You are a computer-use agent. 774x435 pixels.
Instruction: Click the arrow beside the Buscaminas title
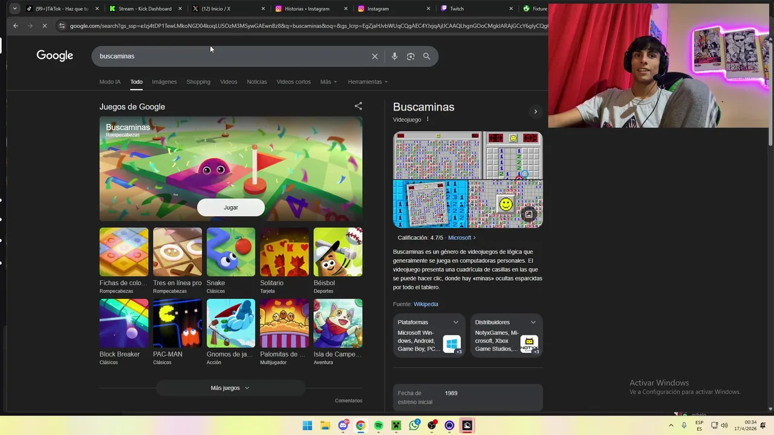pos(535,111)
